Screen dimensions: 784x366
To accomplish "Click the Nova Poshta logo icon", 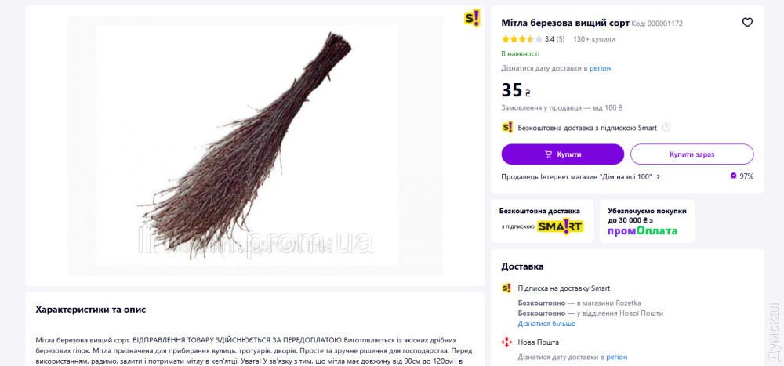I will tap(507, 342).
